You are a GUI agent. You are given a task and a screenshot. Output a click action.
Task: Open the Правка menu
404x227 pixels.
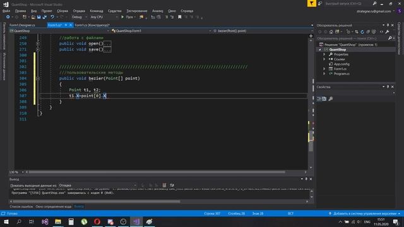[20, 11]
